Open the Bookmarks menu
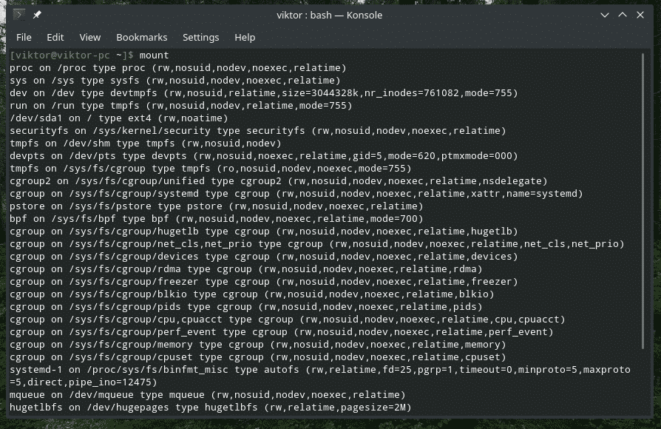 142,37
